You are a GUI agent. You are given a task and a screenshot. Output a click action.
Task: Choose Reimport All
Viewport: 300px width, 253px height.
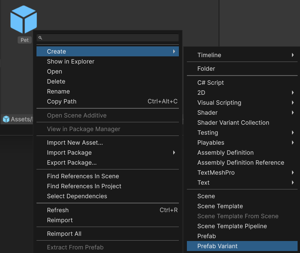(107, 234)
